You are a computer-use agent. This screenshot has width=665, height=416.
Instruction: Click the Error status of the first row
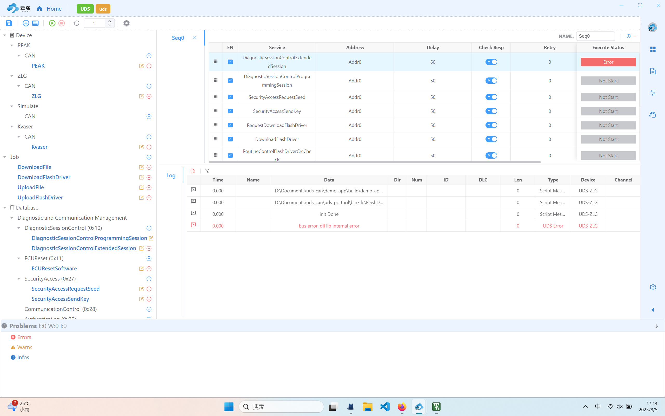coord(608,62)
